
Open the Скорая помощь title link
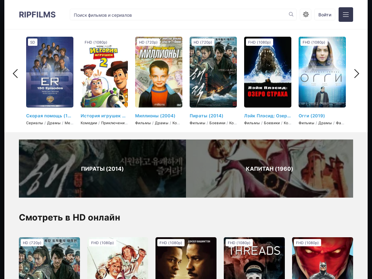(49, 116)
